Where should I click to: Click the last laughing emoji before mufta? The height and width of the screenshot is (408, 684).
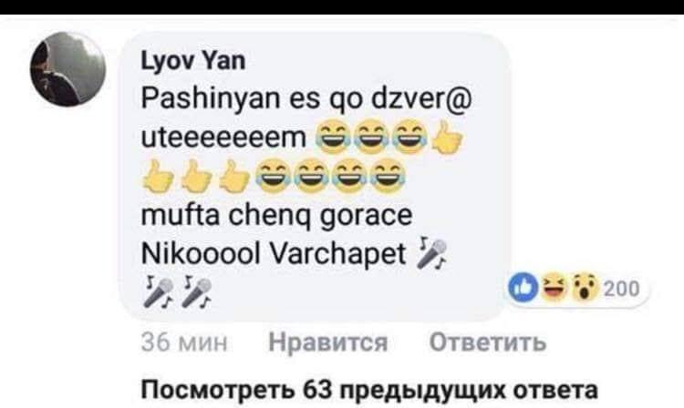click(x=389, y=177)
